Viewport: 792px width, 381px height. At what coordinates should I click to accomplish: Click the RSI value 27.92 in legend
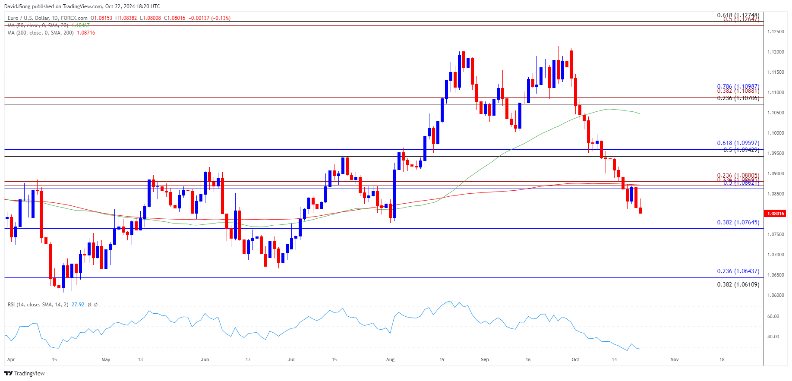78,305
